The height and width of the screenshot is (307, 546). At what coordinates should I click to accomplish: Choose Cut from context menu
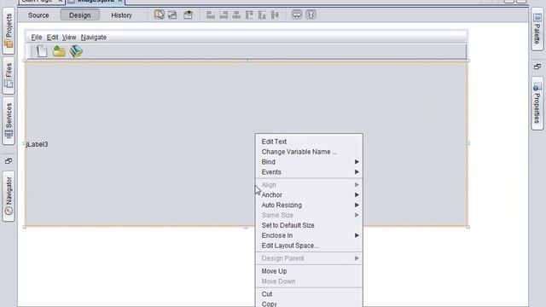[x=309, y=294]
